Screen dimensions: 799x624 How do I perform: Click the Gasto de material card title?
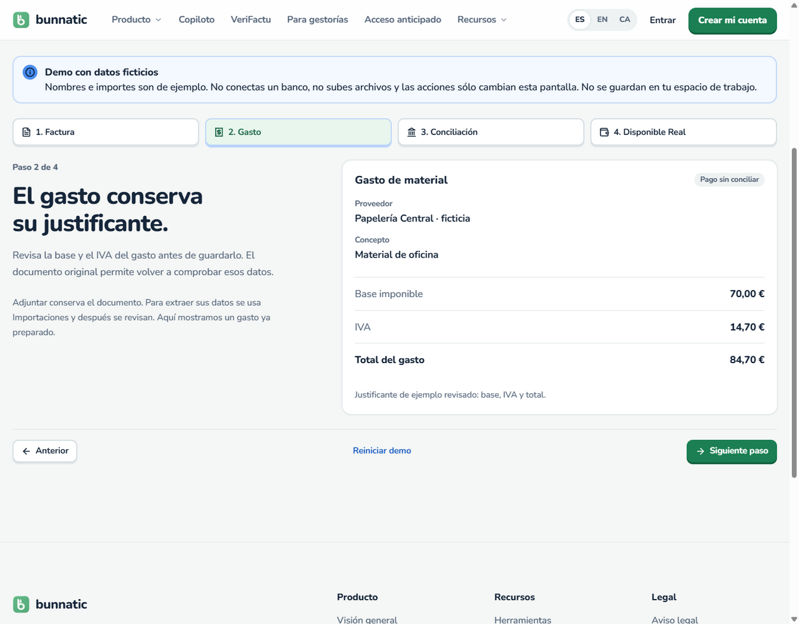[x=401, y=180]
